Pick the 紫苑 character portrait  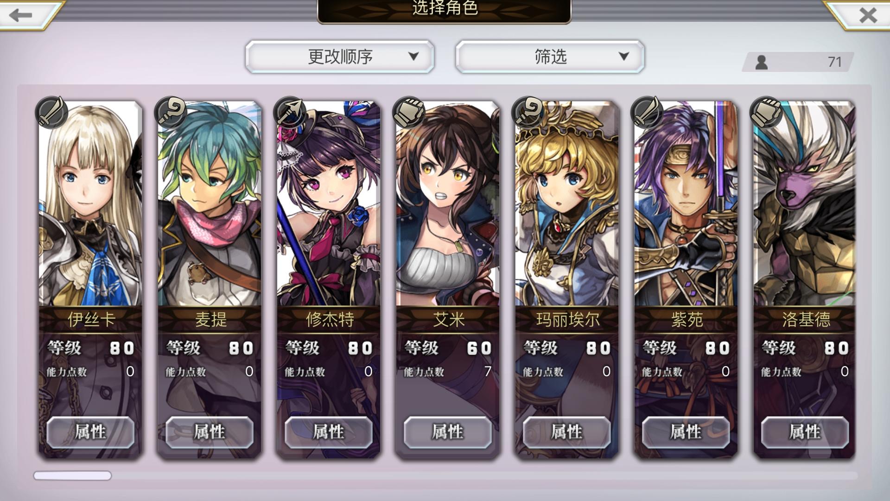(x=686, y=204)
